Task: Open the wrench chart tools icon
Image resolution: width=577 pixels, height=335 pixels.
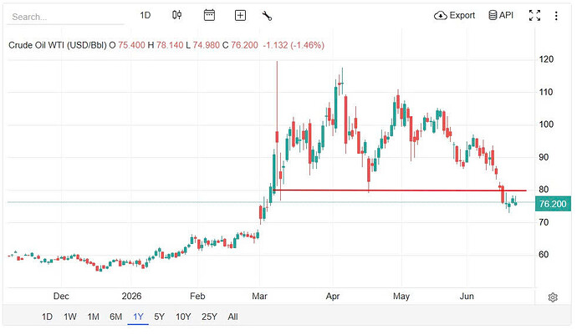Action: (x=267, y=15)
